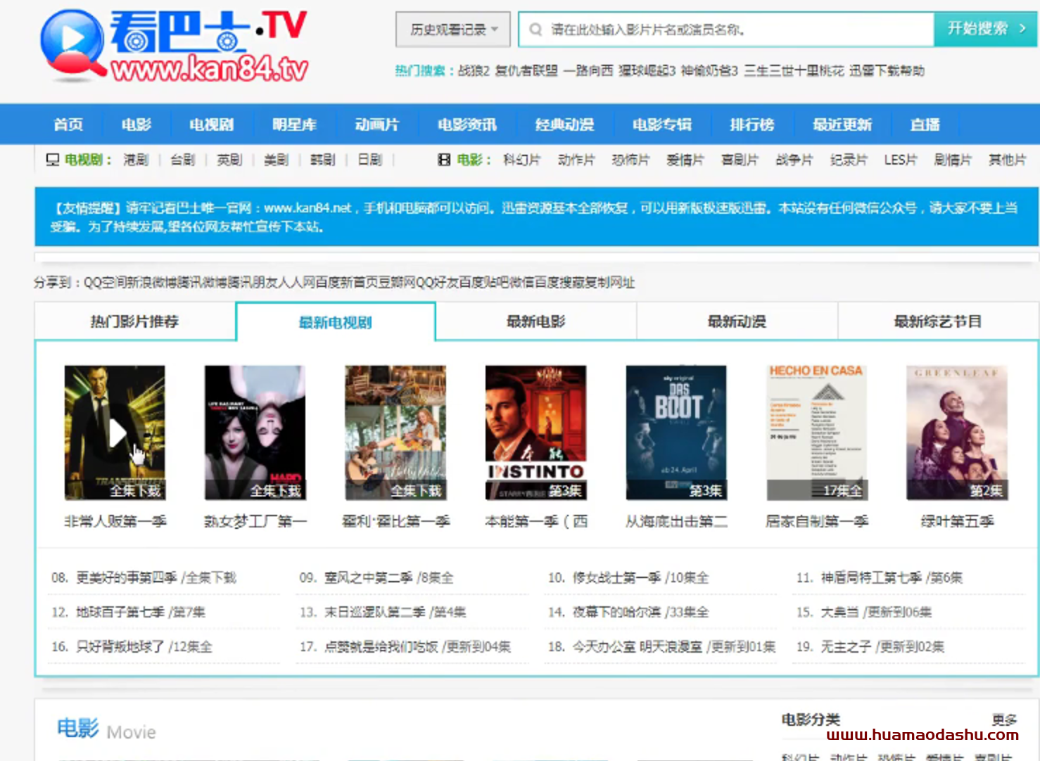
Task: Open the 动画片 navigation item
Action: tap(376, 124)
